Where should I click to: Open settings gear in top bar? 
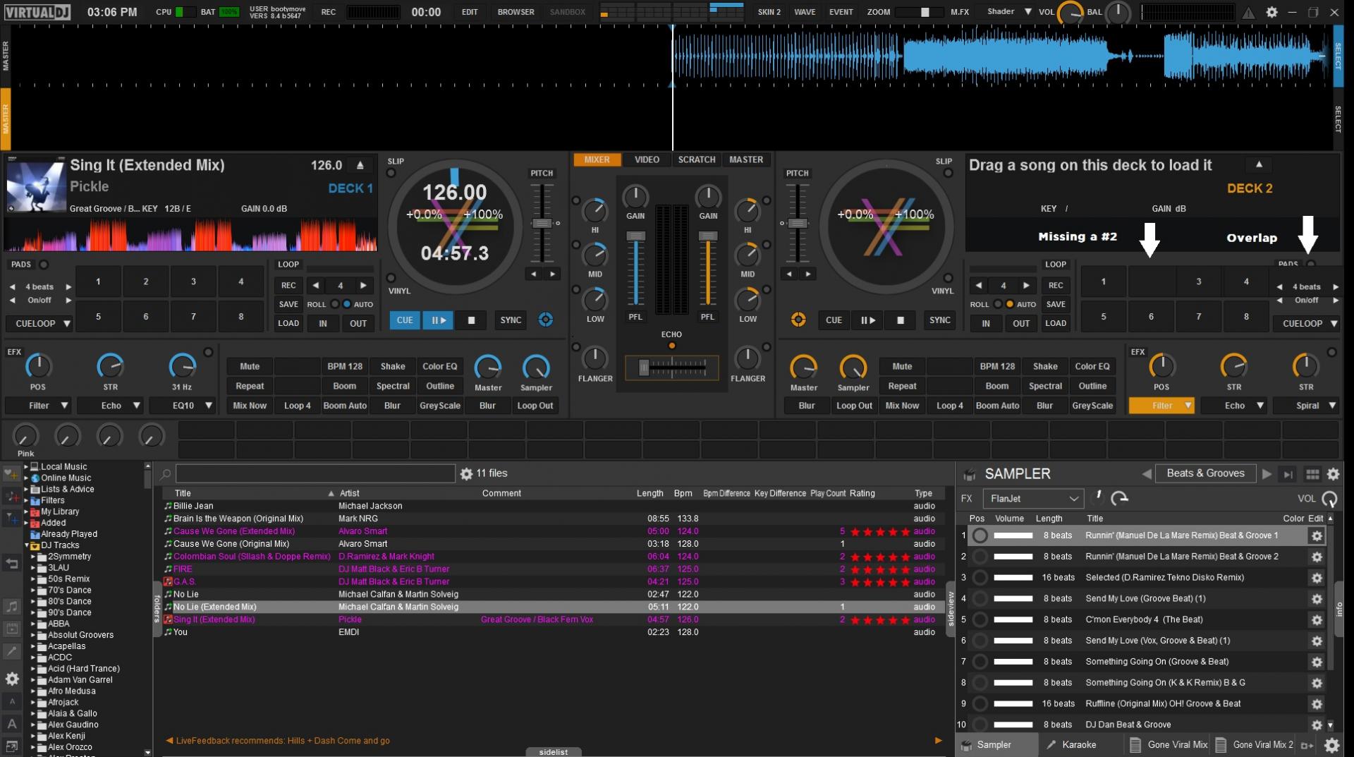[x=1271, y=12]
